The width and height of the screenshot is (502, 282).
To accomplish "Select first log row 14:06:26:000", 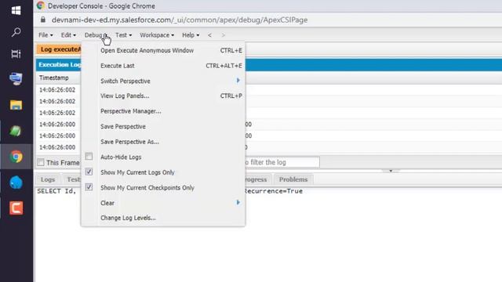I will 57,125.
